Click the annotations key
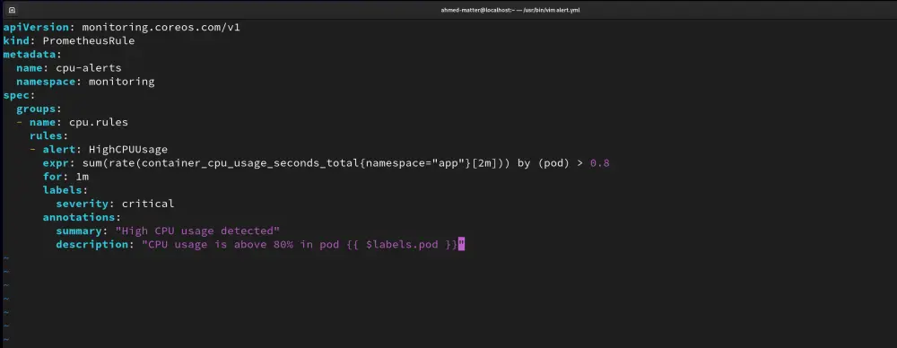 click(x=79, y=217)
